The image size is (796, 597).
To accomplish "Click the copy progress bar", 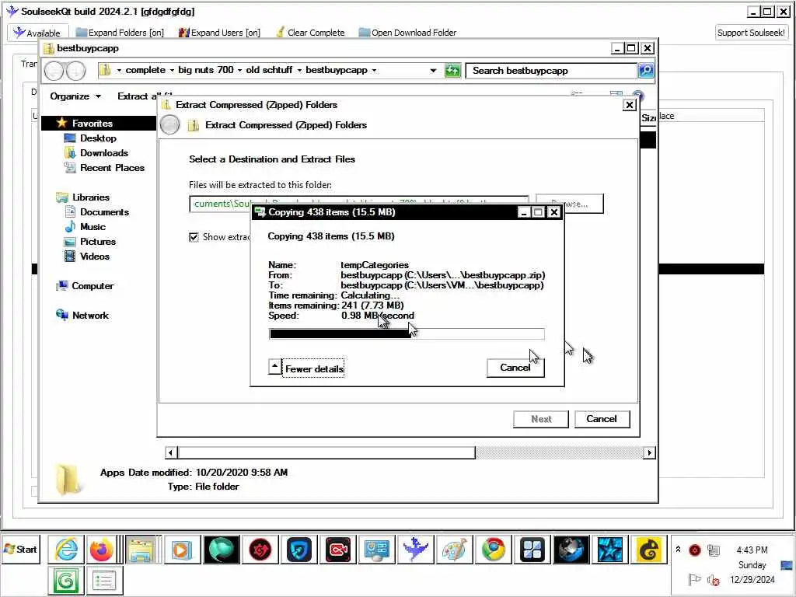I will [x=407, y=333].
